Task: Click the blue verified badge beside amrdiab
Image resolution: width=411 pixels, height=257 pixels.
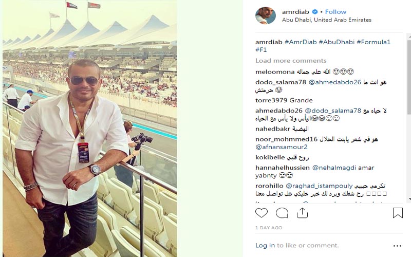Action: coord(315,12)
